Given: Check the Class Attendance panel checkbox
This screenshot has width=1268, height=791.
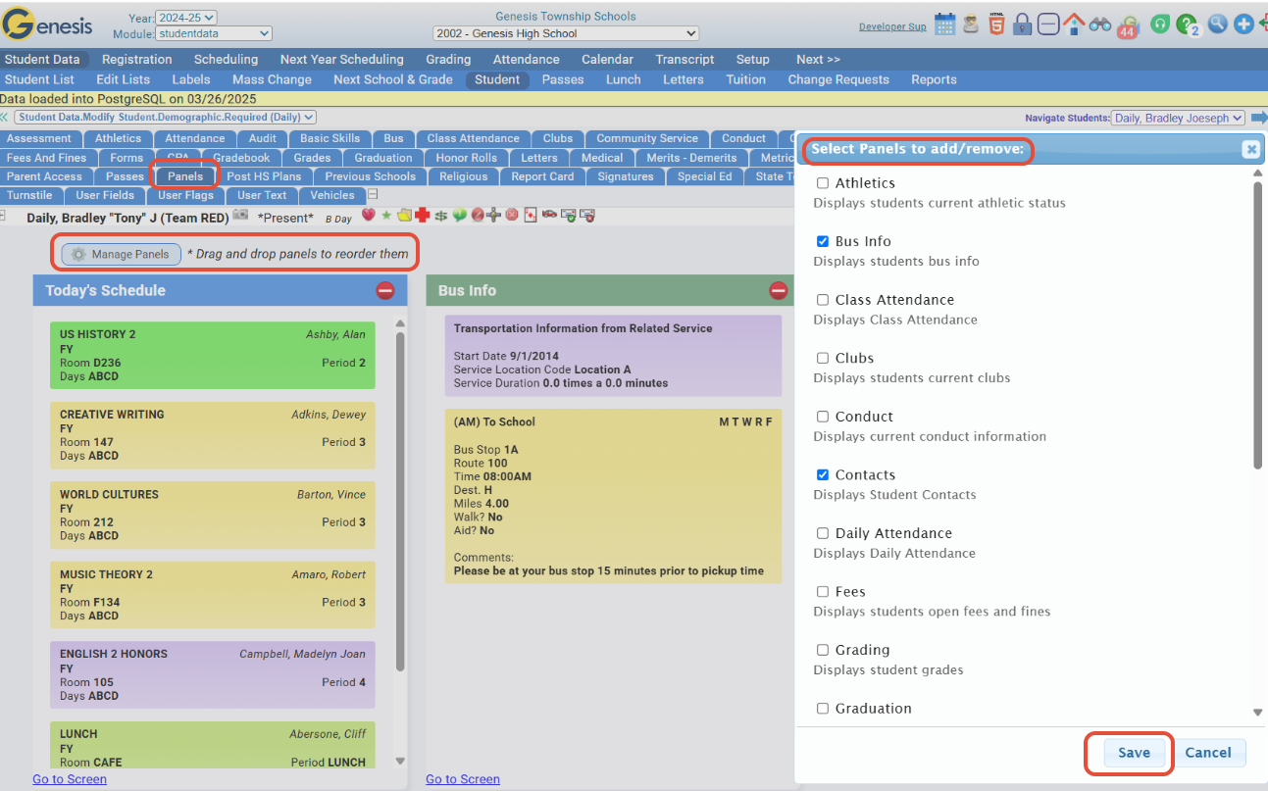Looking at the screenshot, I should tap(823, 300).
